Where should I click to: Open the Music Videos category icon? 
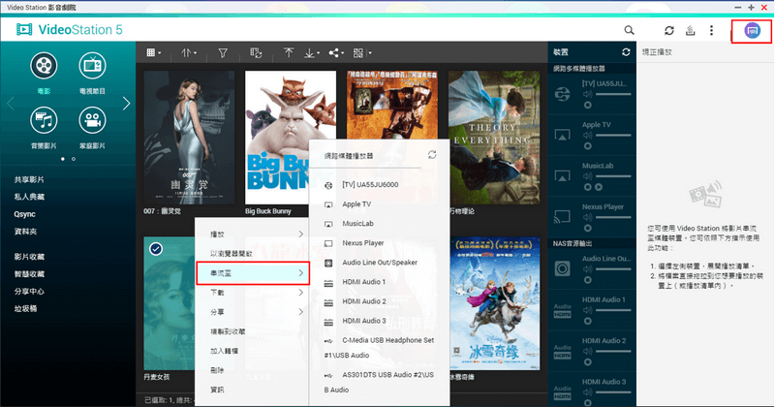(44, 120)
